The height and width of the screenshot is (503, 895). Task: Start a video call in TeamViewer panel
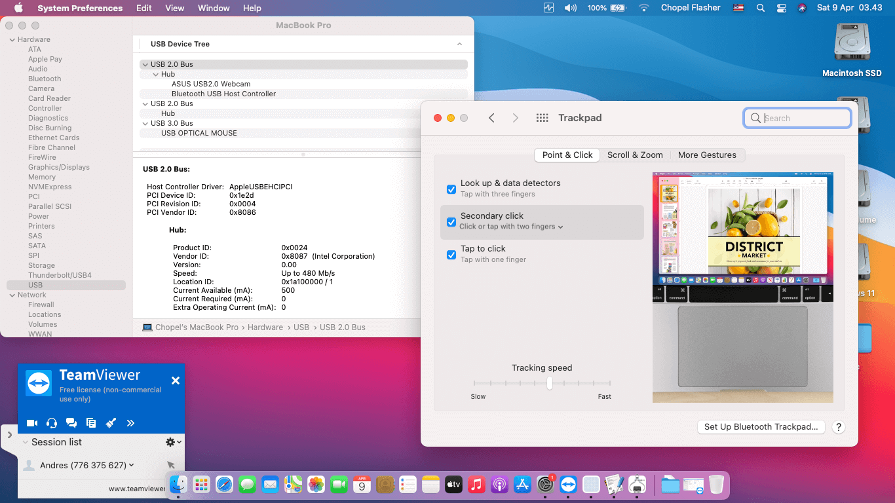coord(32,423)
